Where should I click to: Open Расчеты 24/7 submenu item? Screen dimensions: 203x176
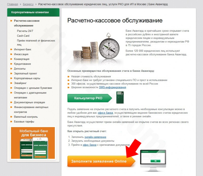[25, 31]
